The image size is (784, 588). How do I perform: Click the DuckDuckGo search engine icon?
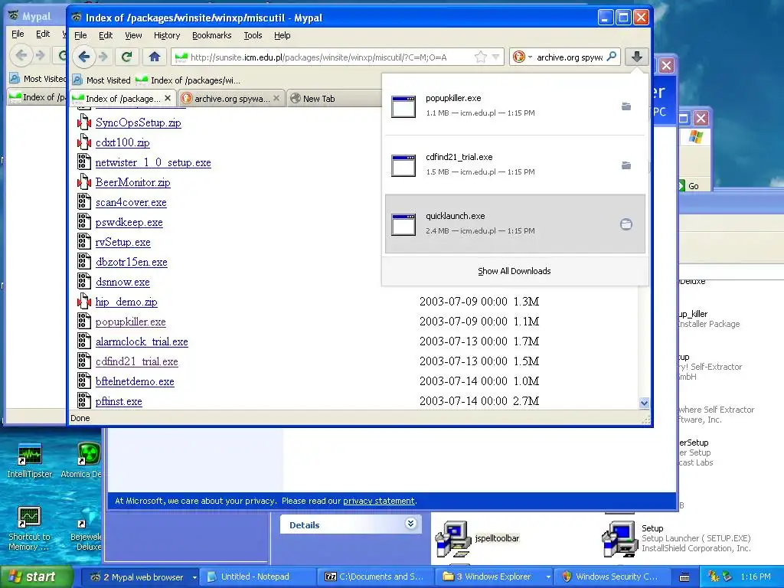[518, 57]
